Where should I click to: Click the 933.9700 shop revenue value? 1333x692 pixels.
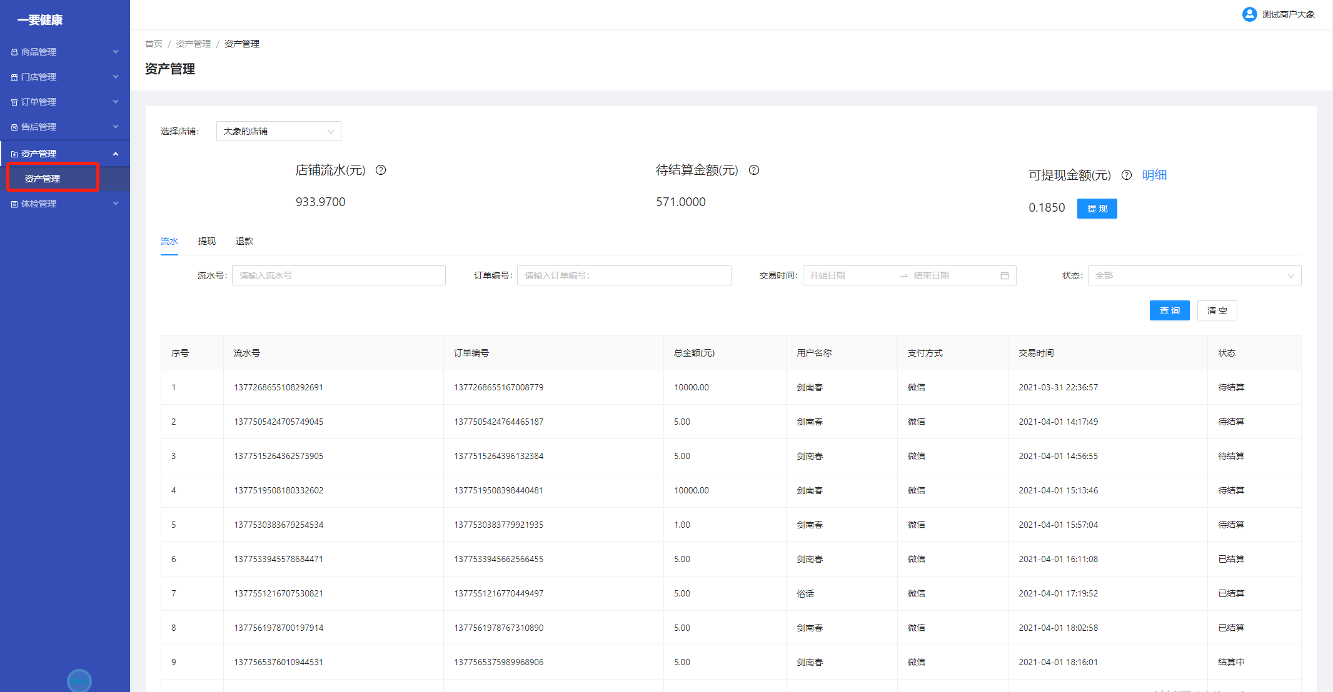pyautogui.click(x=321, y=202)
